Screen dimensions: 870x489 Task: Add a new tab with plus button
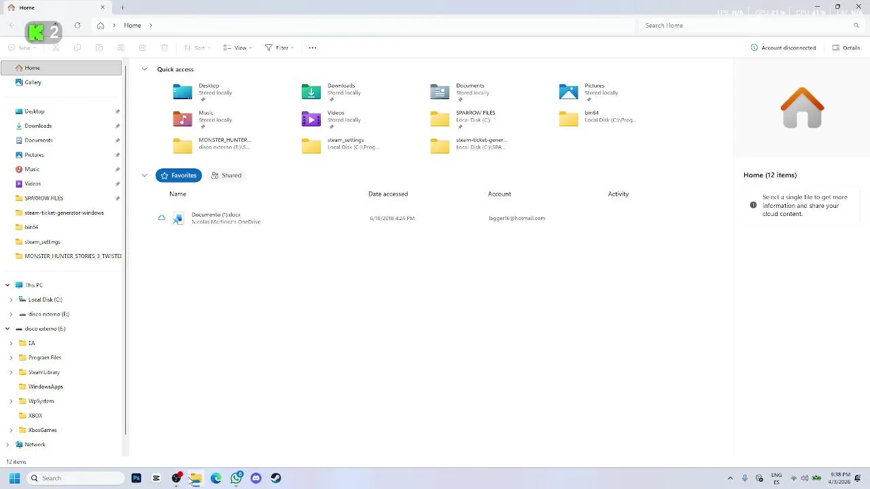tap(122, 7)
